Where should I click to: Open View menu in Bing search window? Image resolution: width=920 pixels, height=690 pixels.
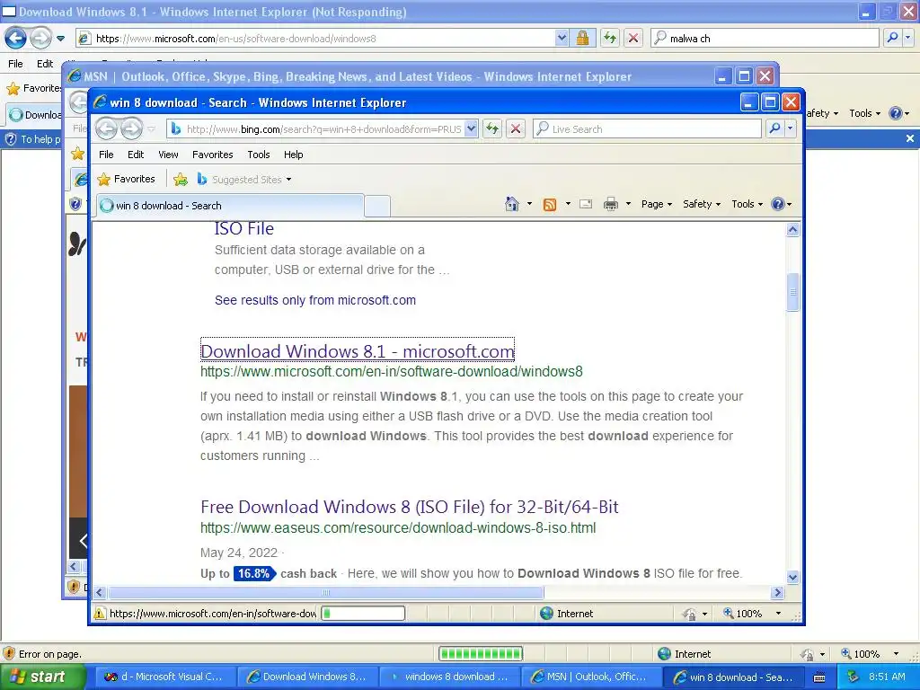pyautogui.click(x=168, y=155)
